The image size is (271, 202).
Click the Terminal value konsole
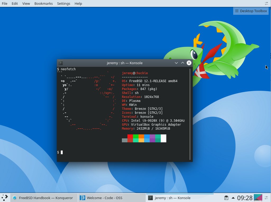(147, 117)
